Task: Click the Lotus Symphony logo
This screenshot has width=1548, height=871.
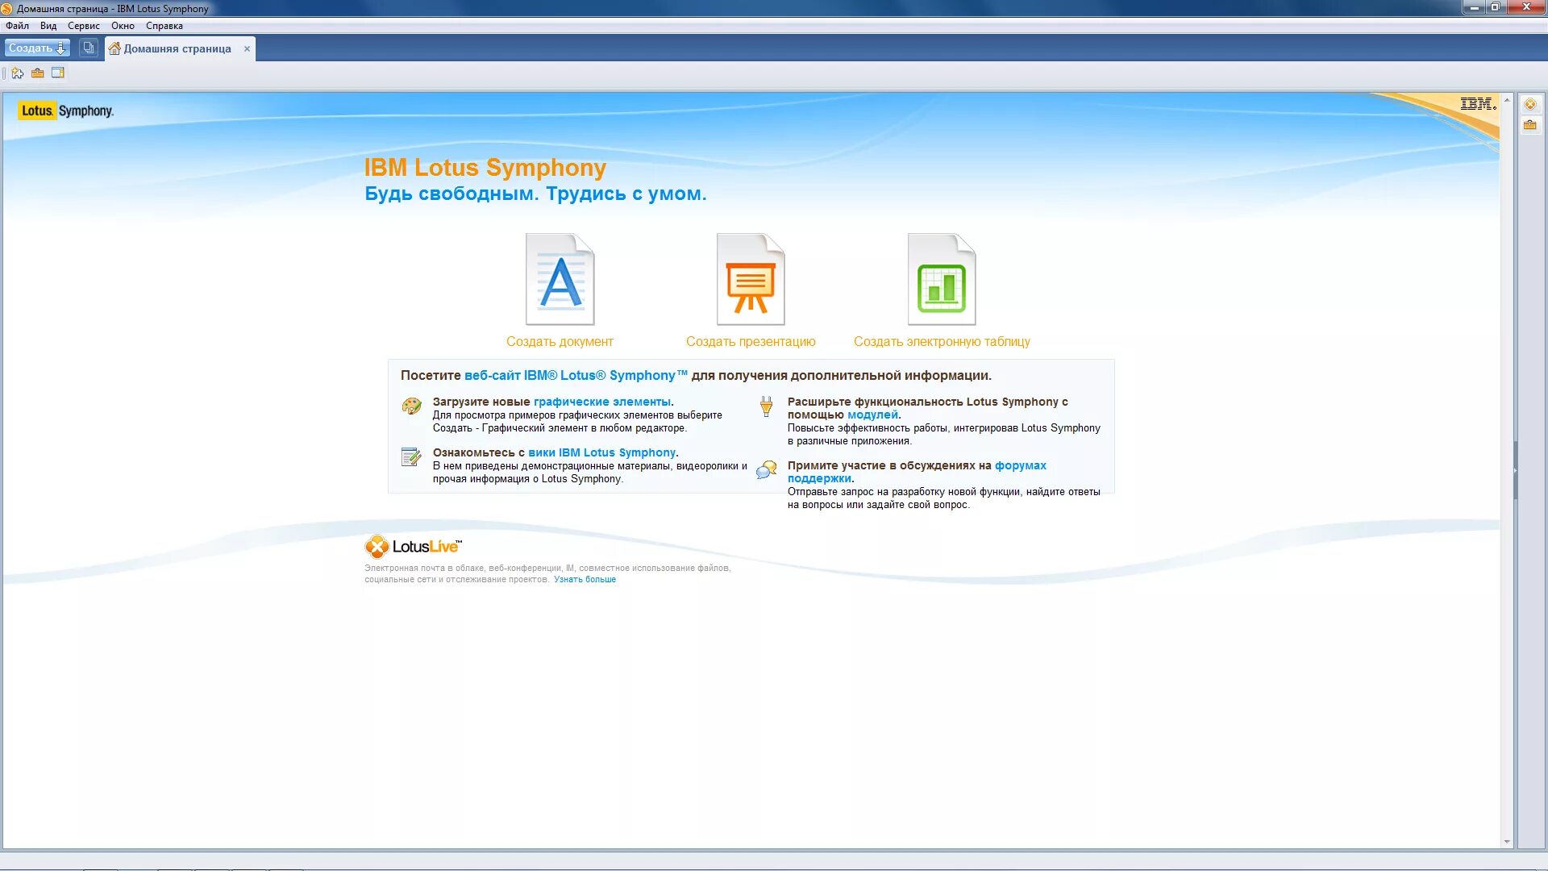Action: point(66,111)
